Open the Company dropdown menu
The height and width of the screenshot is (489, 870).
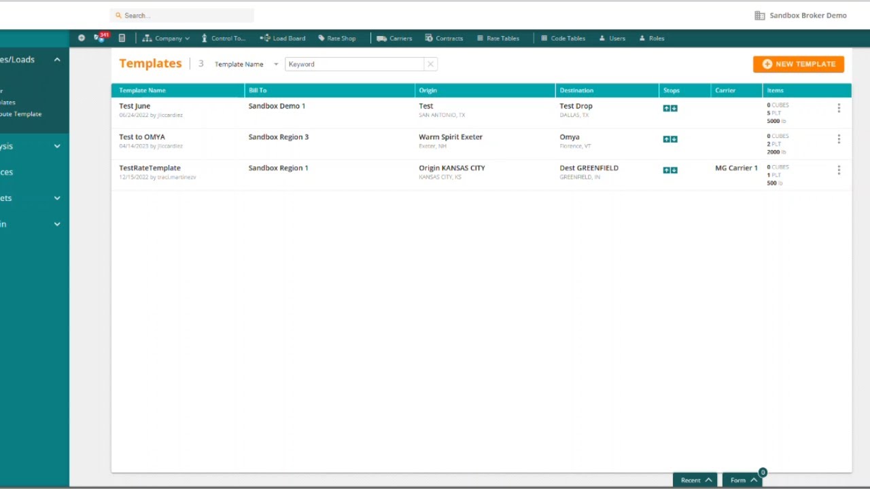pyautogui.click(x=166, y=38)
